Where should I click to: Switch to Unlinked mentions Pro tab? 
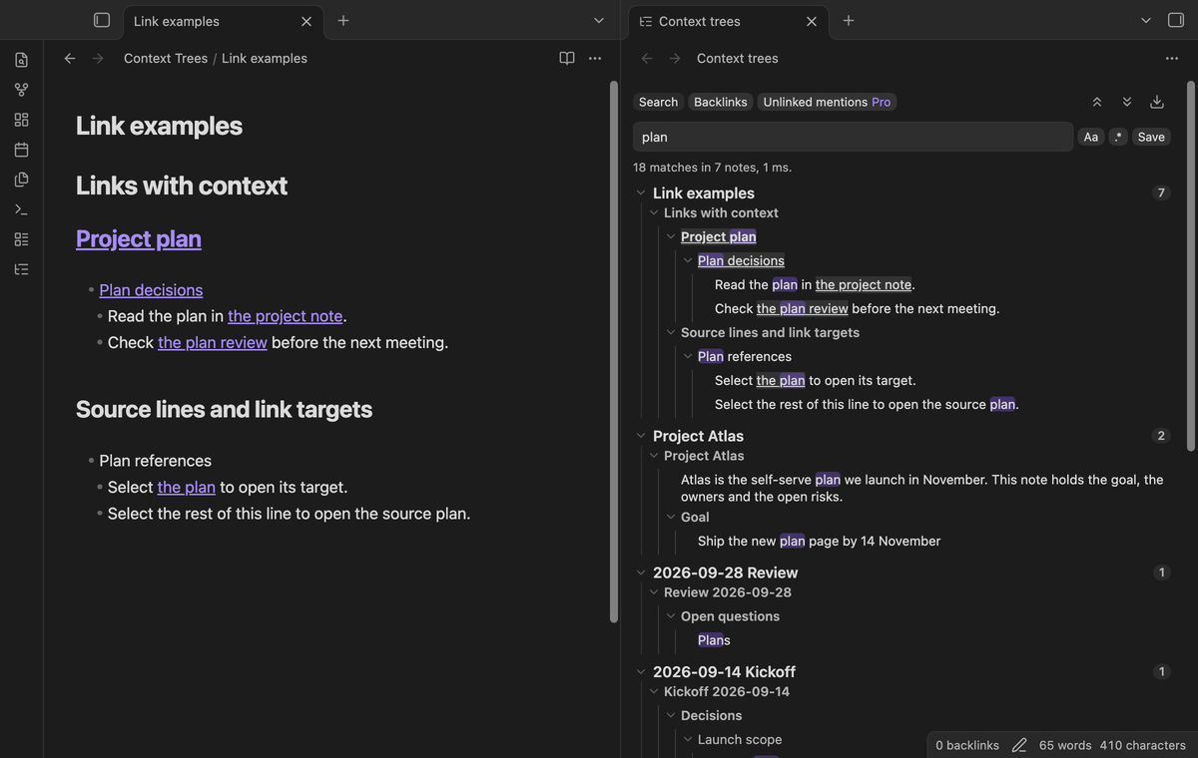coord(827,102)
